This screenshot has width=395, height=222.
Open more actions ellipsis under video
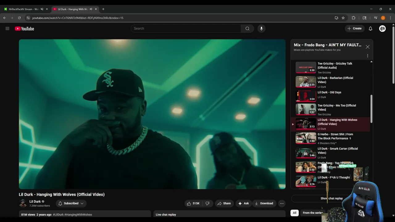click(x=281, y=203)
